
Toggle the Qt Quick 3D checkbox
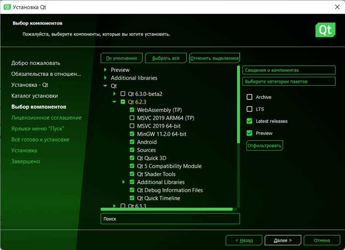(x=132, y=158)
